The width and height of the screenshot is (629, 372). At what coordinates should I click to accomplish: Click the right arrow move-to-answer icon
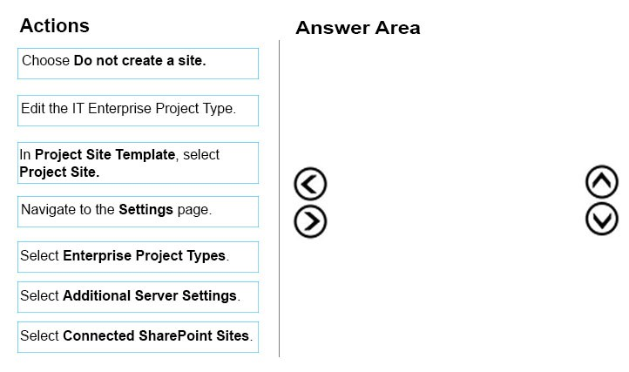(310, 221)
